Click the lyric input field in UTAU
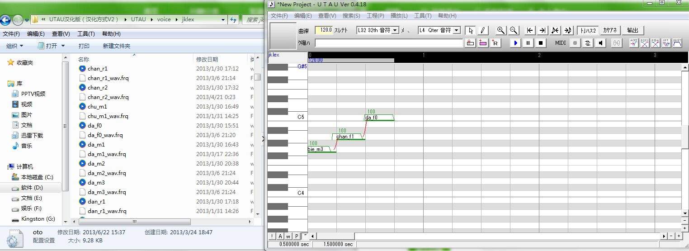This screenshot has height=251, width=689. pos(389,43)
